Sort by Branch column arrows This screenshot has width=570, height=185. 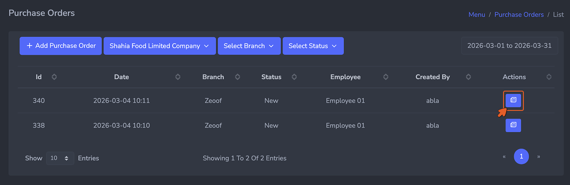pos(237,77)
